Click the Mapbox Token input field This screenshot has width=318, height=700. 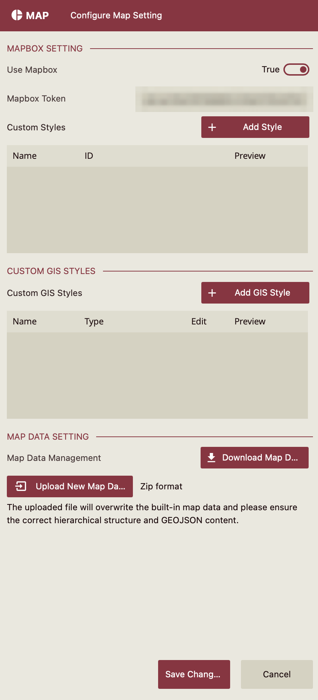point(224,99)
